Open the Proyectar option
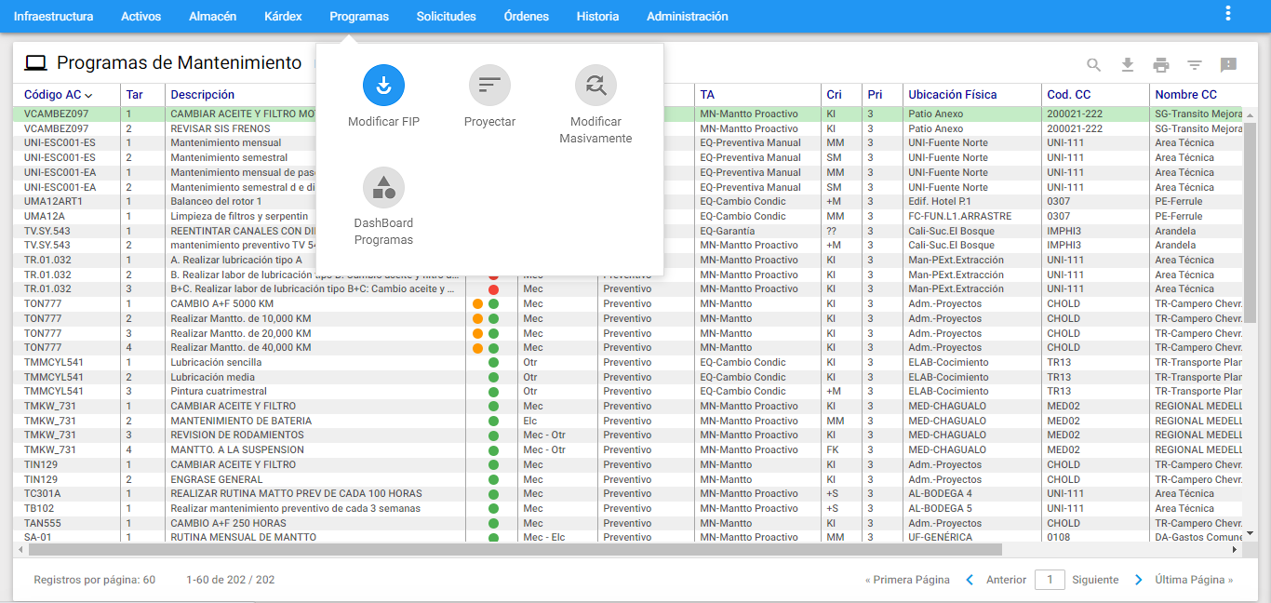The width and height of the screenshot is (1271, 603). click(489, 97)
